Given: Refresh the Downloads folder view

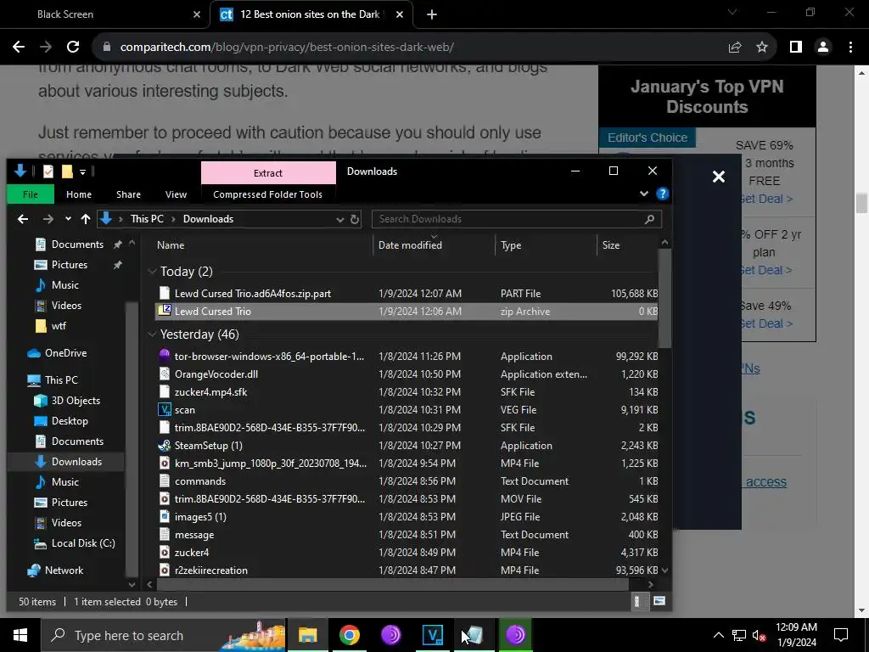Looking at the screenshot, I should coord(355,219).
